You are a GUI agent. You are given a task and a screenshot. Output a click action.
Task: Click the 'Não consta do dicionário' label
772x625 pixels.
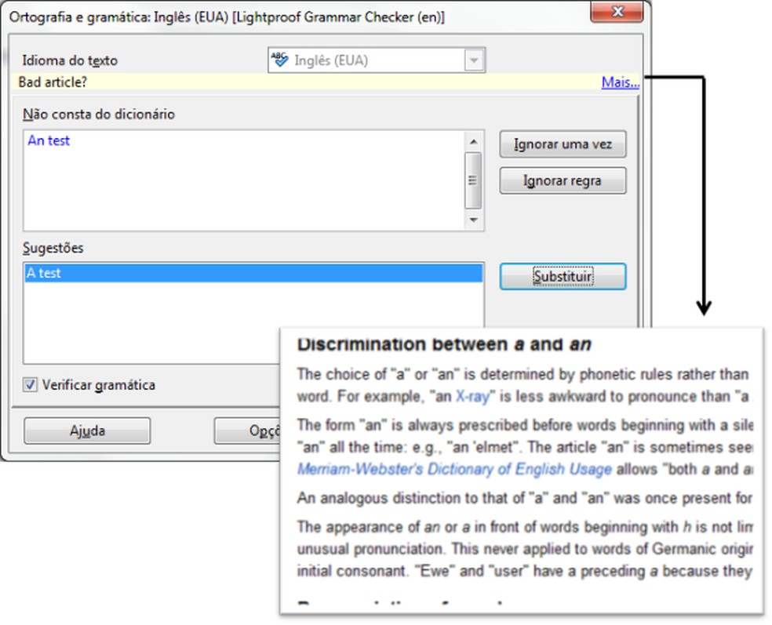[x=99, y=114]
